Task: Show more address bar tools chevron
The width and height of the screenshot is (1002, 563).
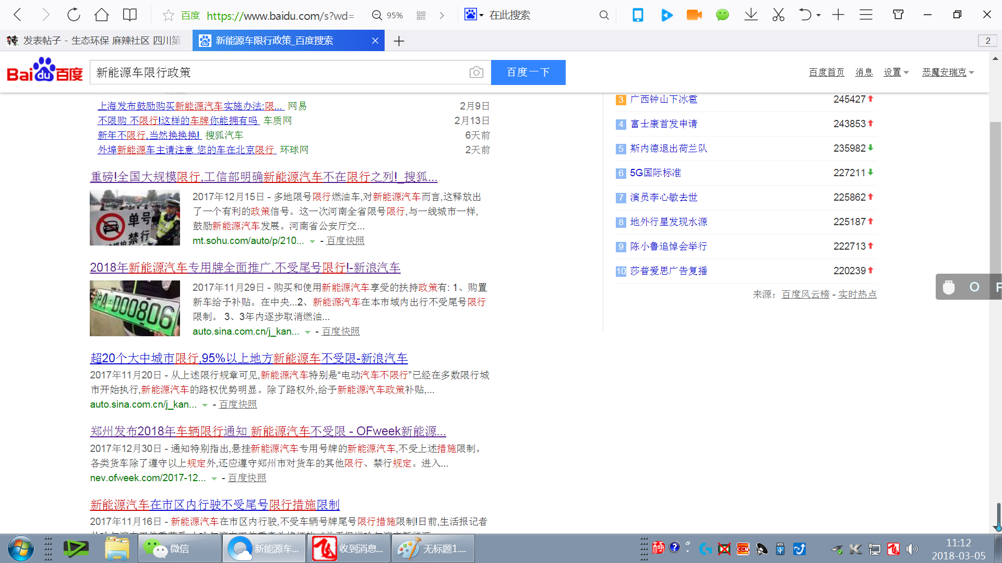Action: 442,16
